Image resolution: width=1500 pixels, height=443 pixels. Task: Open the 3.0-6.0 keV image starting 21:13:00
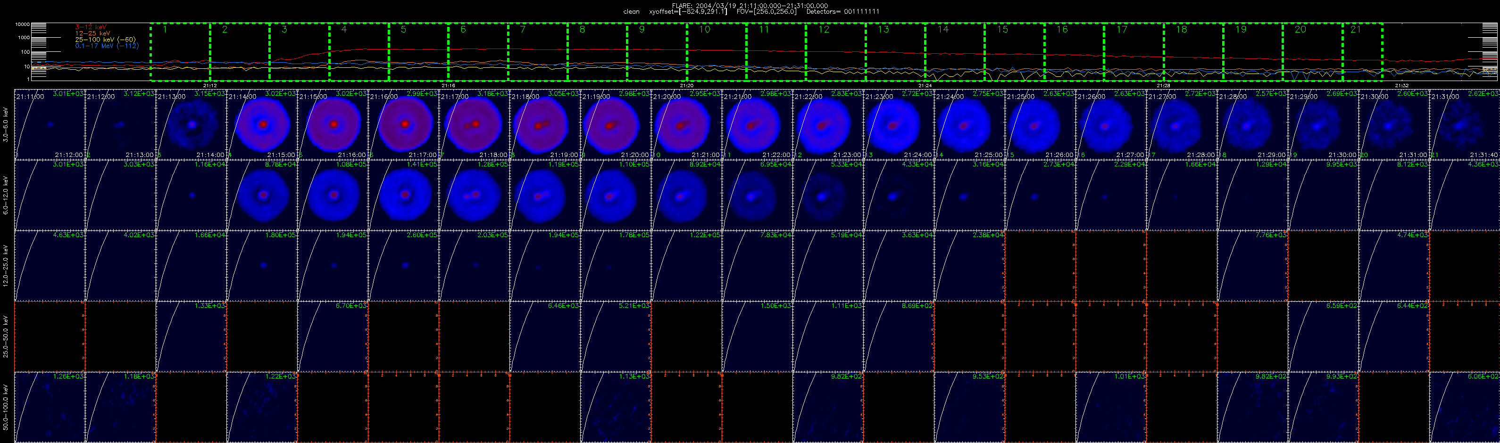[x=192, y=124]
